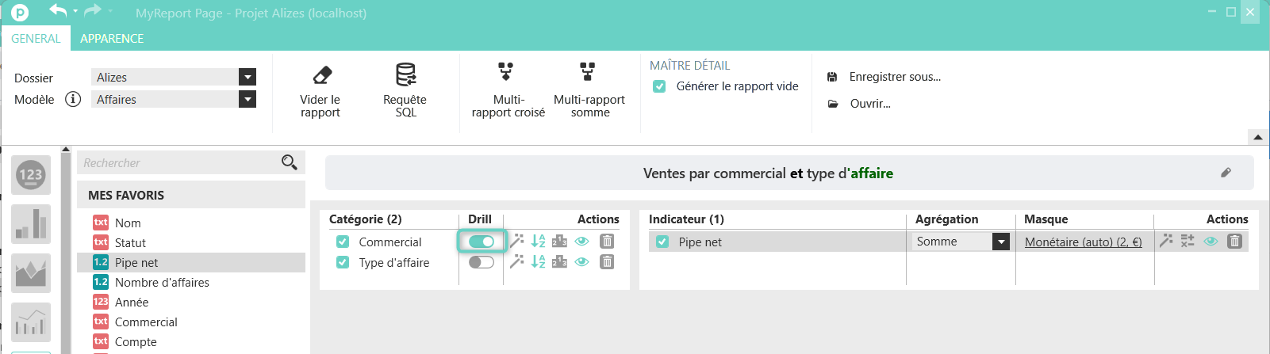Viewport: 1270px width, 354px height.
Task: Open the Modèle Affaires dropdown
Action: [247, 99]
